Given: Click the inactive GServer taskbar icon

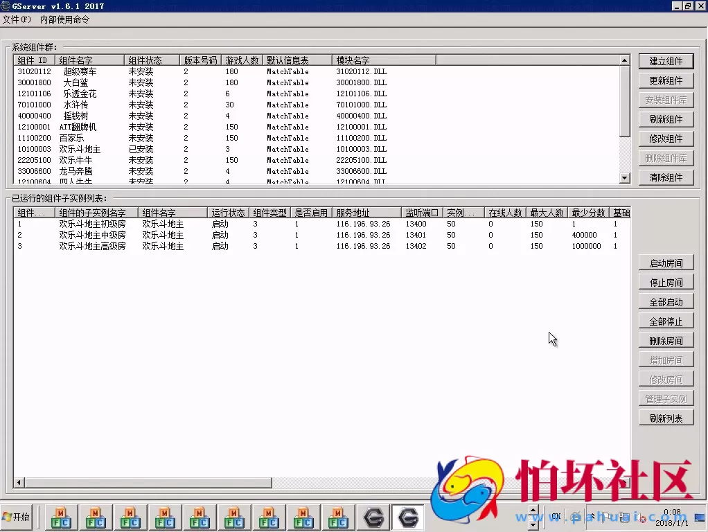Looking at the screenshot, I should 374,517.
